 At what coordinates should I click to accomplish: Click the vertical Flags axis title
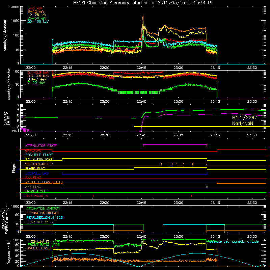click(x=14, y=168)
